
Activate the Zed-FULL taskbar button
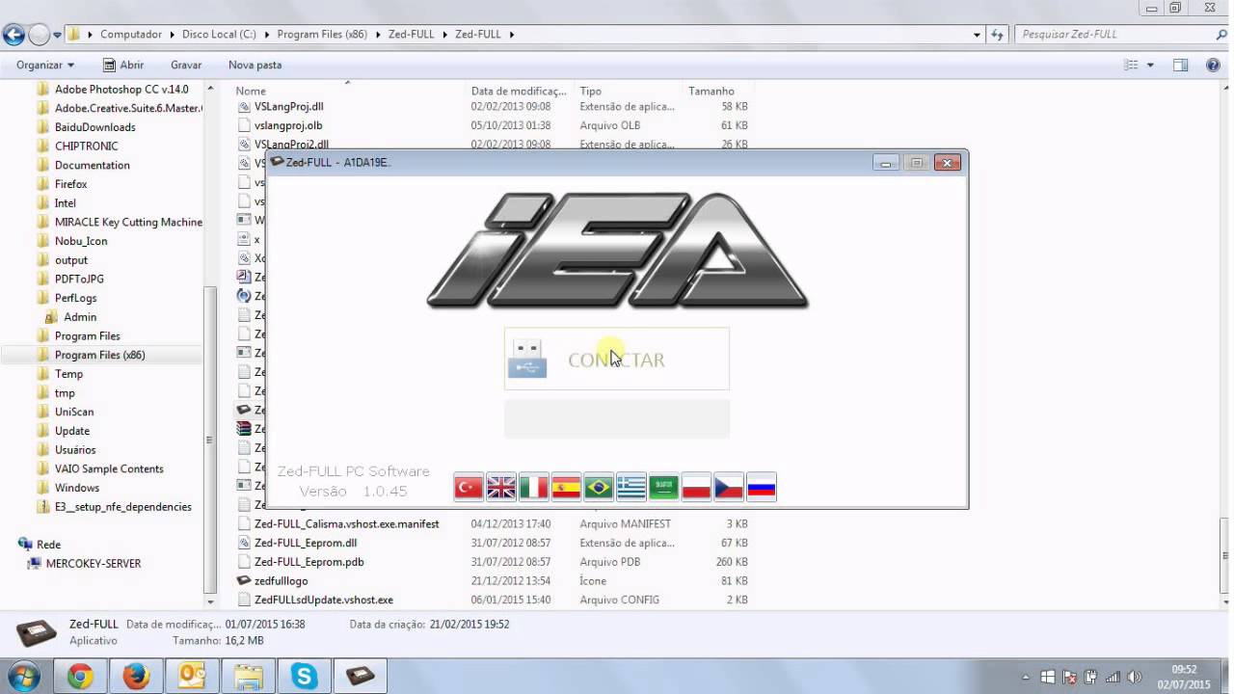[x=361, y=677]
